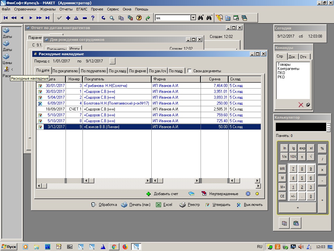Switch to the По покупателю tab
Viewport: 334px width, 251px height.
click(x=65, y=71)
